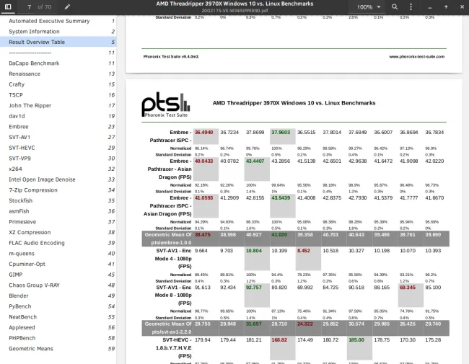
Task: Click the green value 43.4407
Action: pos(255,161)
